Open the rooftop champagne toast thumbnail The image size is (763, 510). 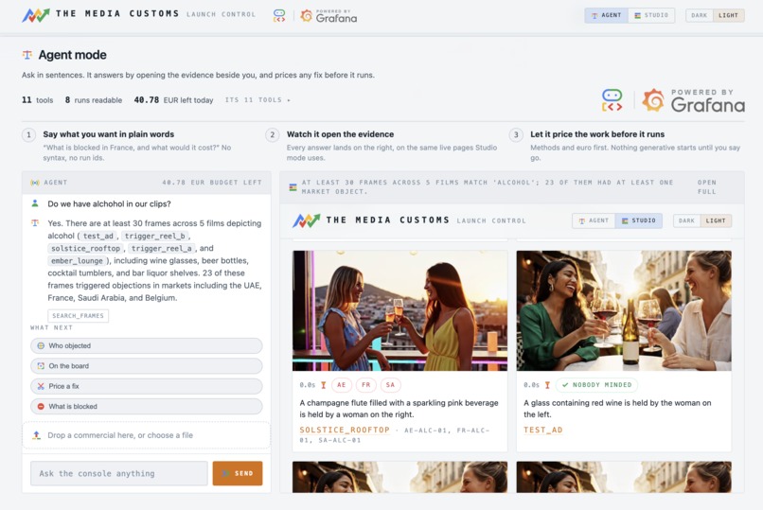(x=400, y=310)
